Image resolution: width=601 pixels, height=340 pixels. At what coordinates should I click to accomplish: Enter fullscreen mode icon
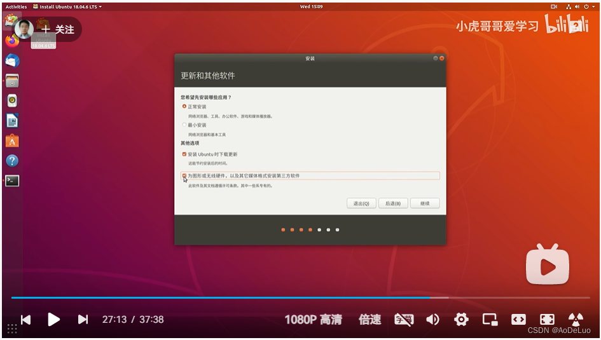pyautogui.click(x=547, y=319)
